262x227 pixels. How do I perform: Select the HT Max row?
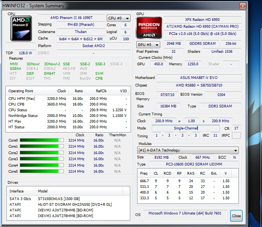click(x=68, y=121)
